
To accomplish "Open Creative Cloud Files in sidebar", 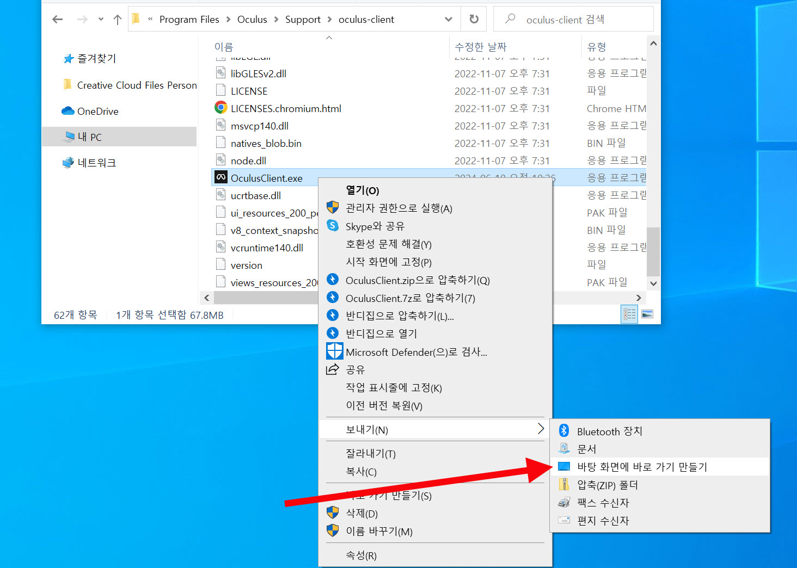I will tap(130, 85).
